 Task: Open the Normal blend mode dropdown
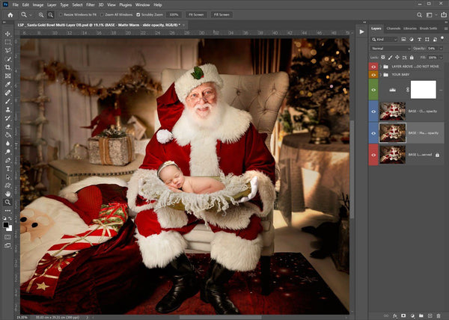tap(391, 48)
